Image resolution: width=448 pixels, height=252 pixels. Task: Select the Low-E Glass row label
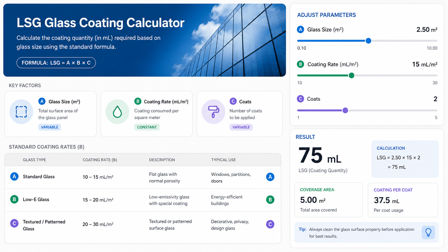pos(36,200)
